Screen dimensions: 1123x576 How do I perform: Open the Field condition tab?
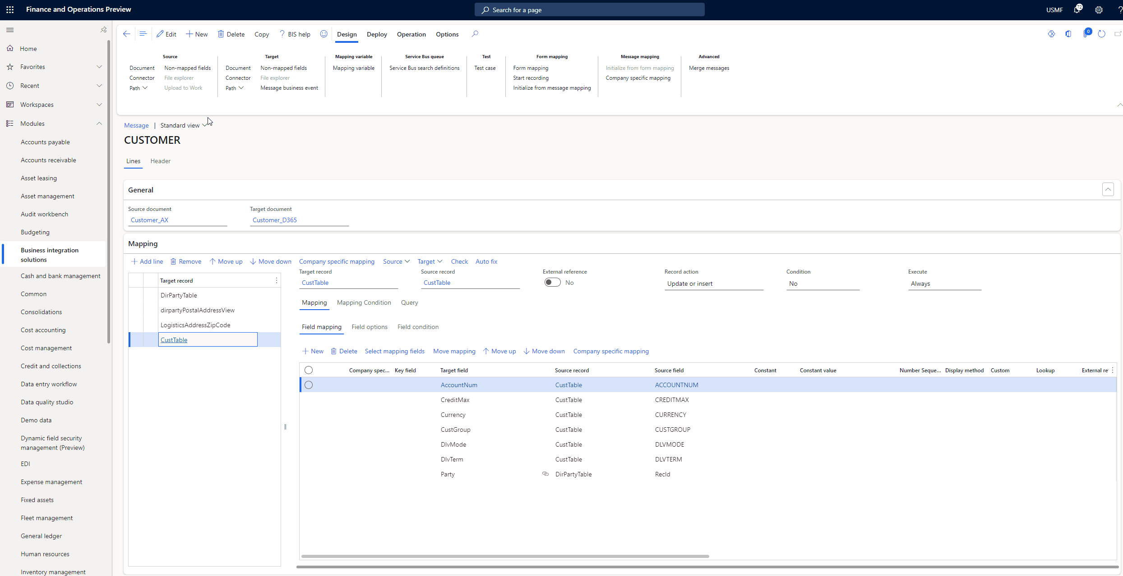click(418, 327)
